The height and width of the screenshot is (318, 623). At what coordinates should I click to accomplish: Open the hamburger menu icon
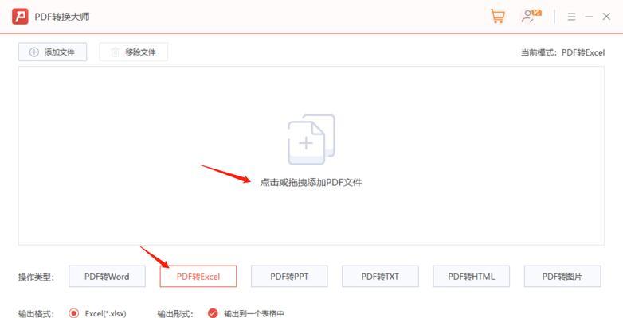pyautogui.click(x=571, y=17)
